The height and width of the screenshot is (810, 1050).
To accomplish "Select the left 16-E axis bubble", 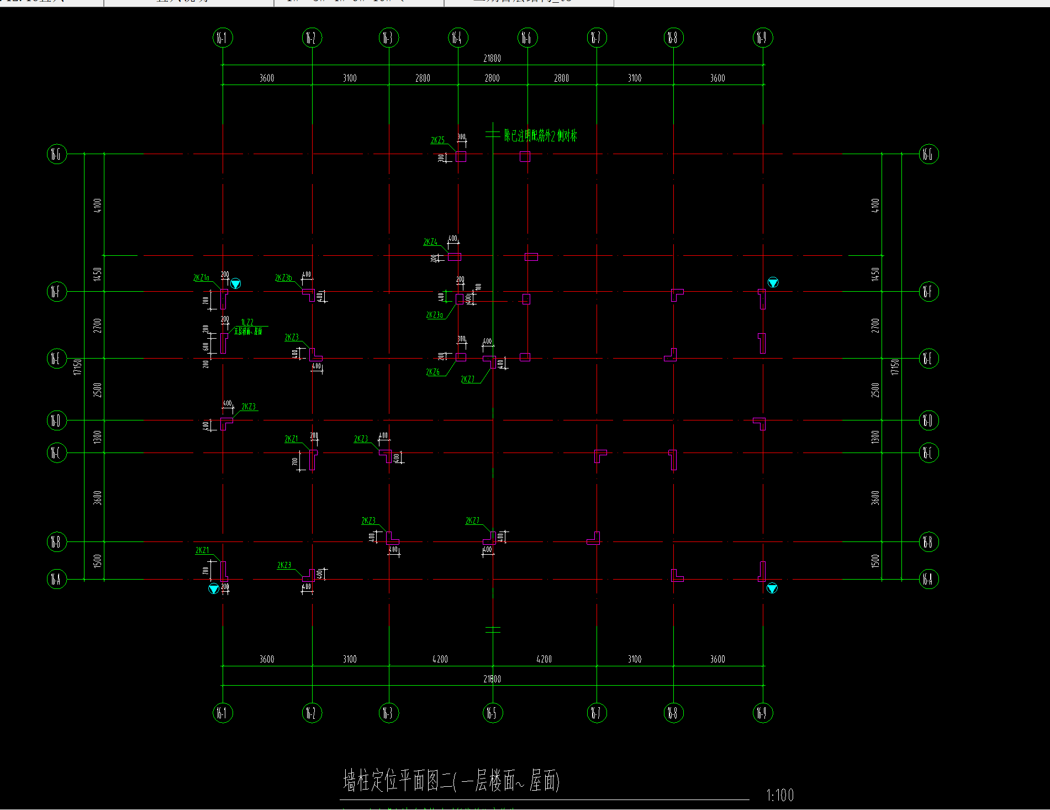I will pyautogui.click(x=57, y=359).
